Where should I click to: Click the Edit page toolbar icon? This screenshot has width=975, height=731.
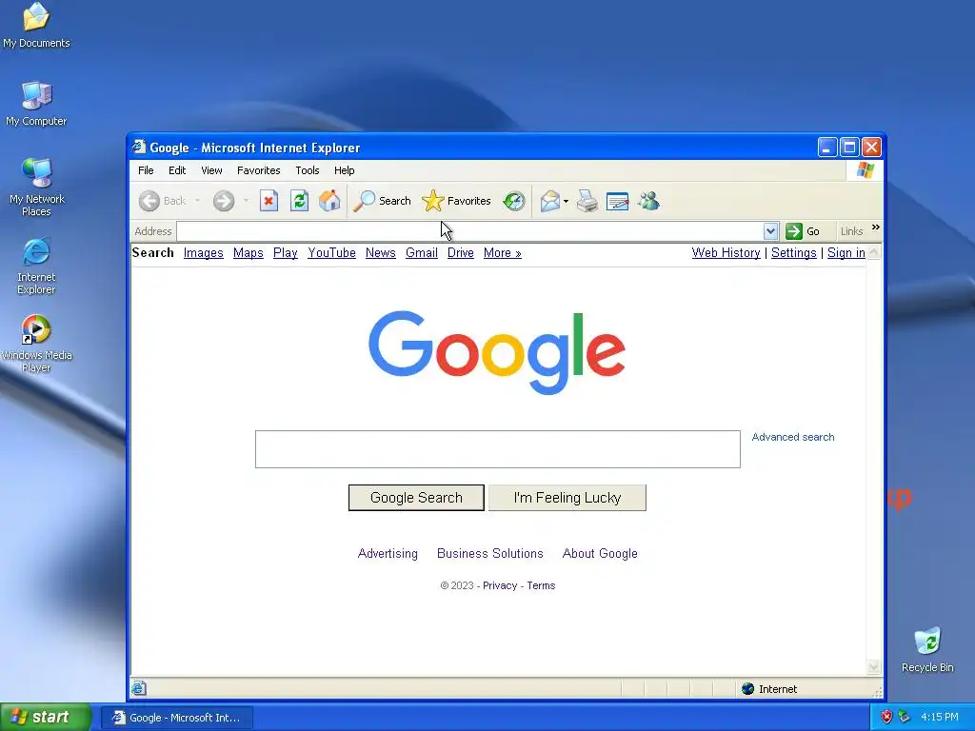[617, 201]
